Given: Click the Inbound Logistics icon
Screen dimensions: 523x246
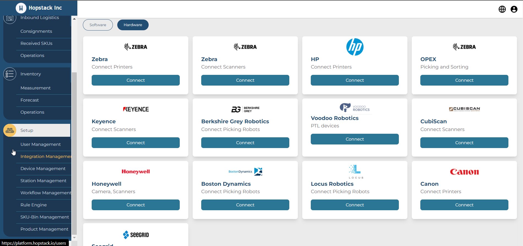Looking at the screenshot, I should pyautogui.click(x=10, y=18).
